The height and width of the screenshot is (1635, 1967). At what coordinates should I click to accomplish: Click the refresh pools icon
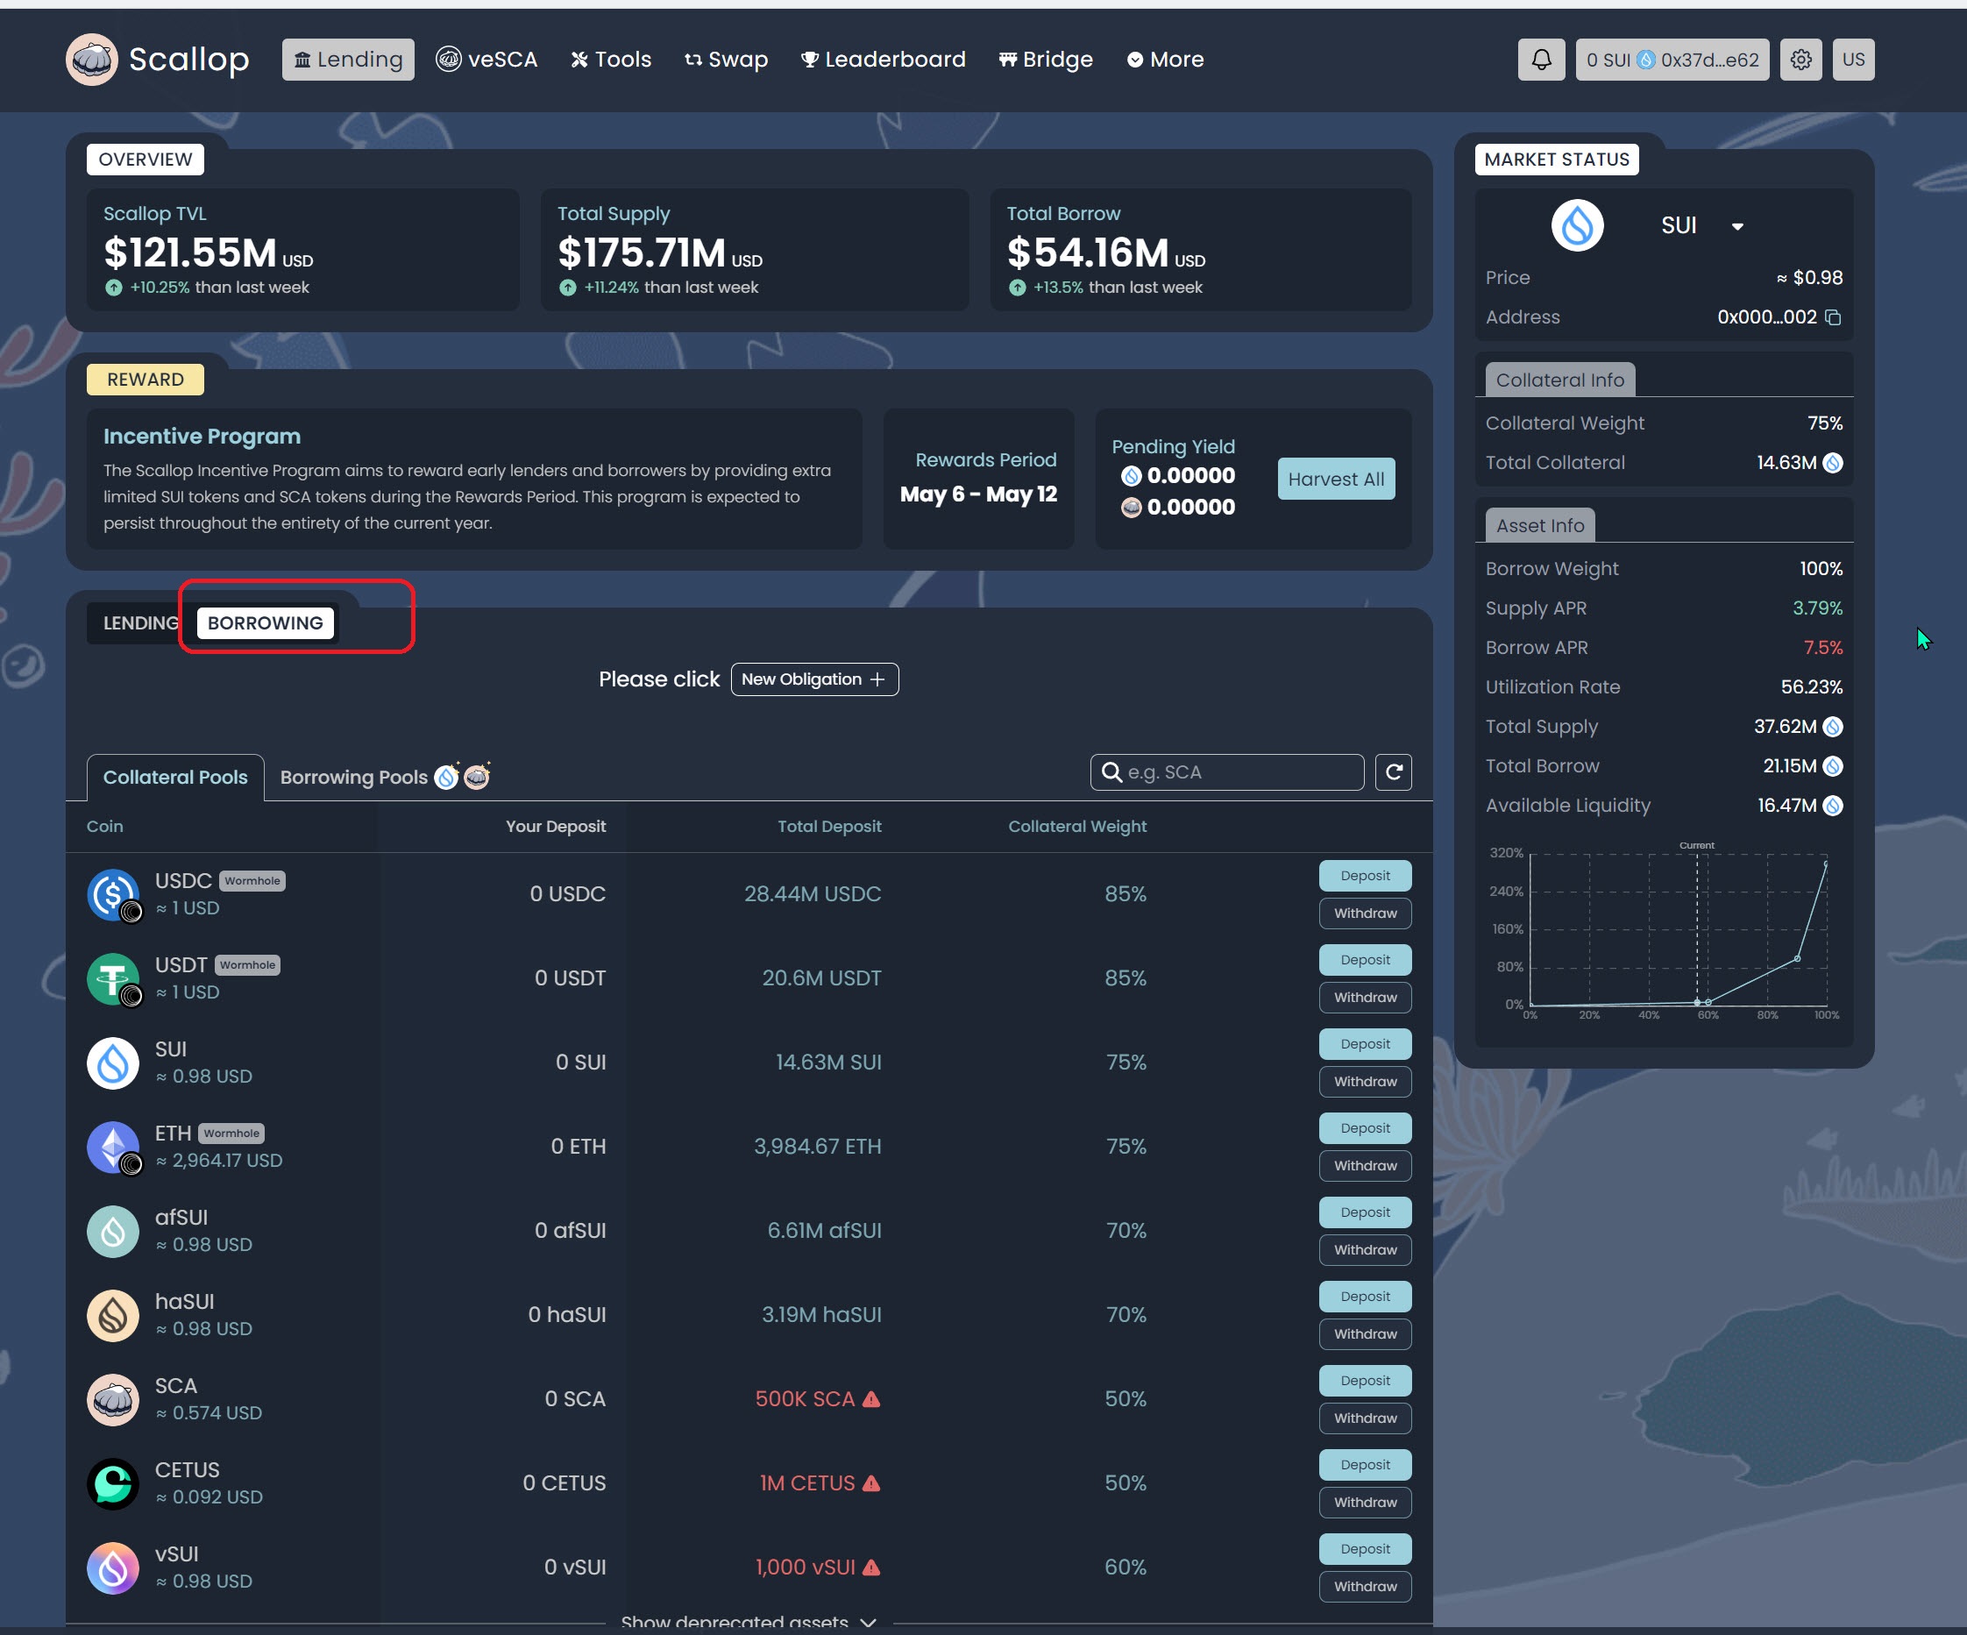tap(1393, 772)
